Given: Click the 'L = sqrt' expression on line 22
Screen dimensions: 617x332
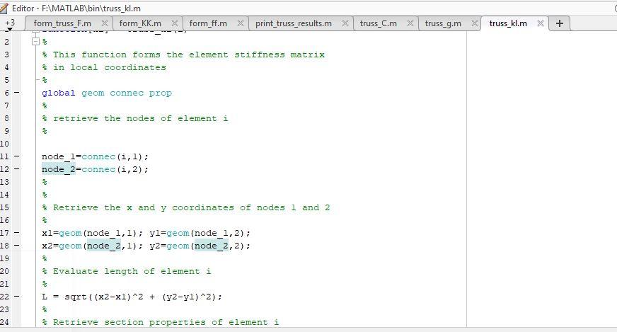Looking at the screenshot, I should pos(64,297).
